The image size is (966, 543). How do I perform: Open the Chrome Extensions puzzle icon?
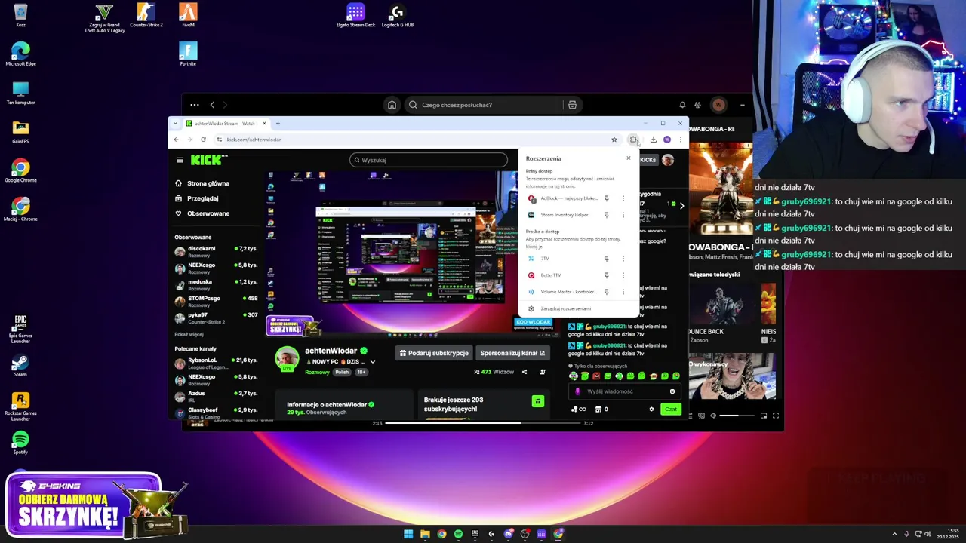633,140
